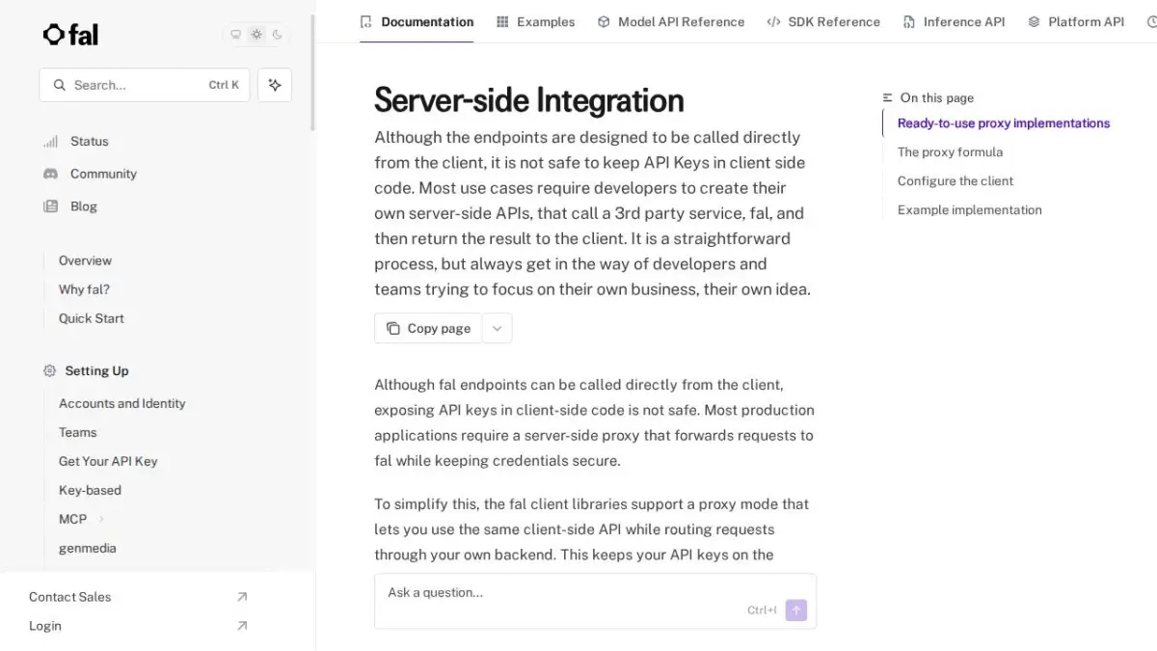
Task: Select Setting Up section header
Action: pyautogui.click(x=96, y=370)
